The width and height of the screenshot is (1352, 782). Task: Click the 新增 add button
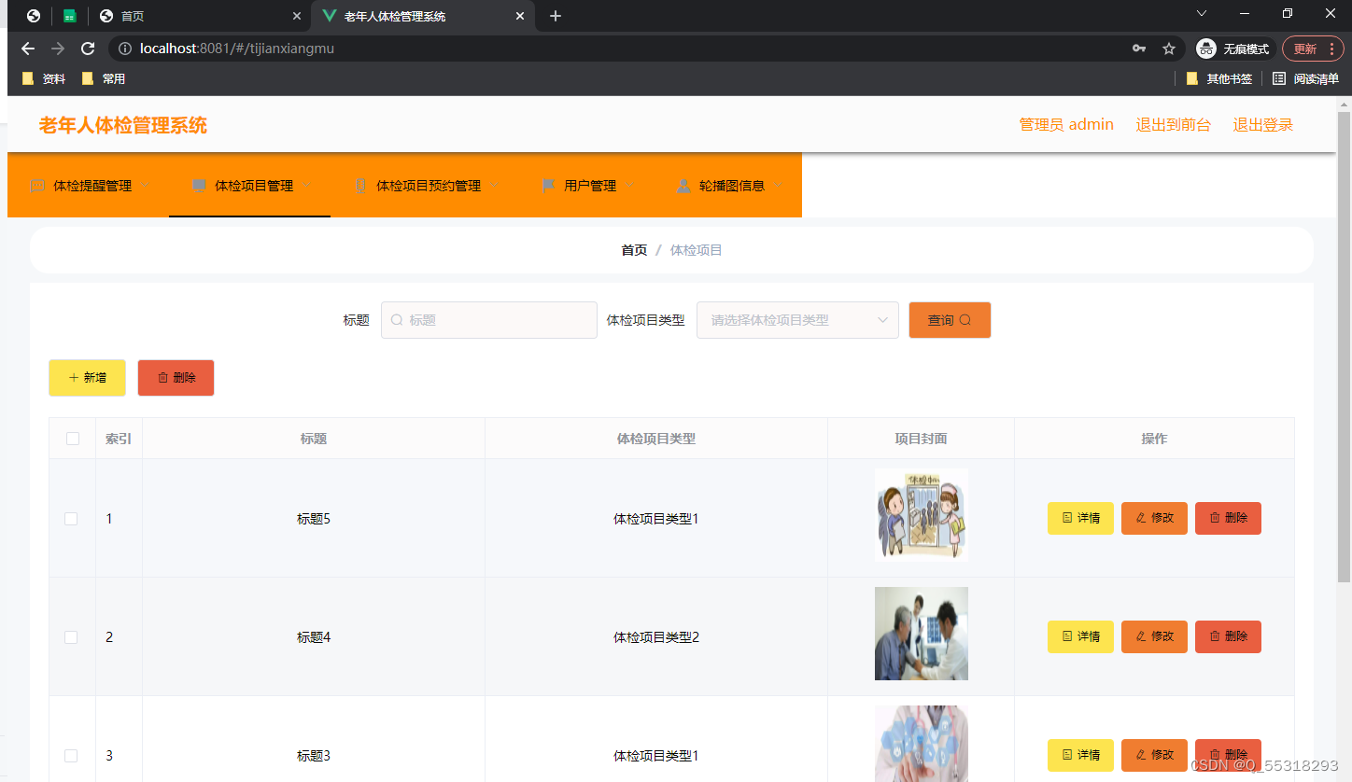pyautogui.click(x=87, y=378)
